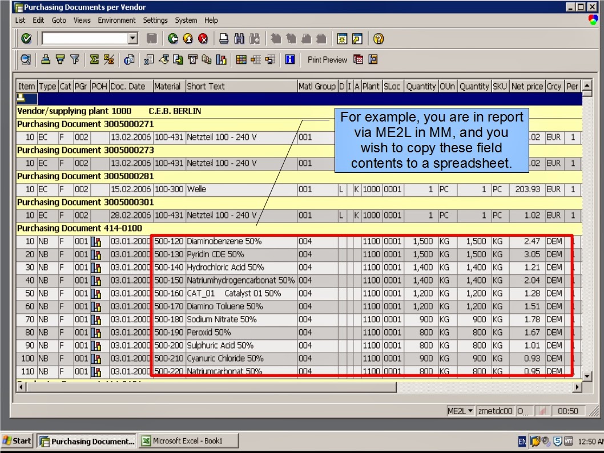Viewport: 604px width, 453px height.
Task: Click the Print icon in the standard toolbar
Action: point(223,39)
